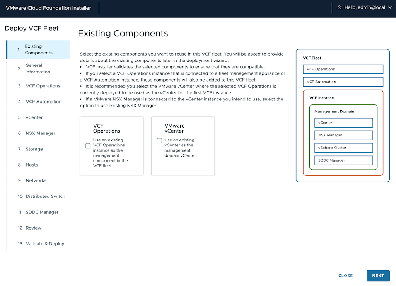Click VMware Cloud Foundation Installer title

(x=48, y=8)
